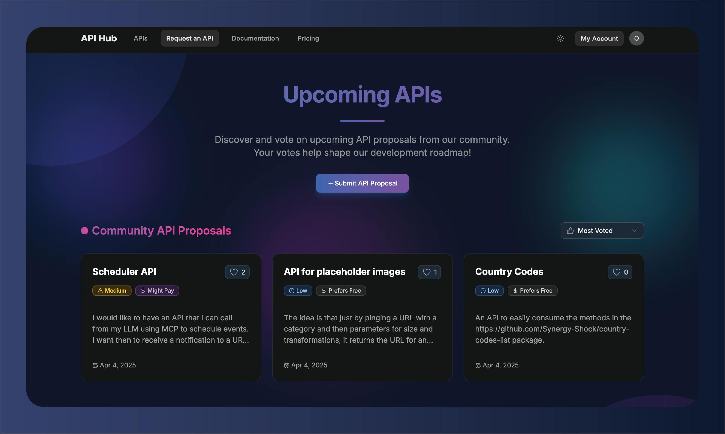
Task: Click the dollar icon in Might Pay badge
Action: 143,291
